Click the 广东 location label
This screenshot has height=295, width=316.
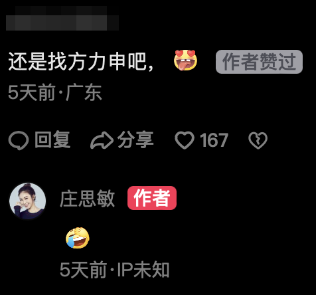[x=84, y=92]
